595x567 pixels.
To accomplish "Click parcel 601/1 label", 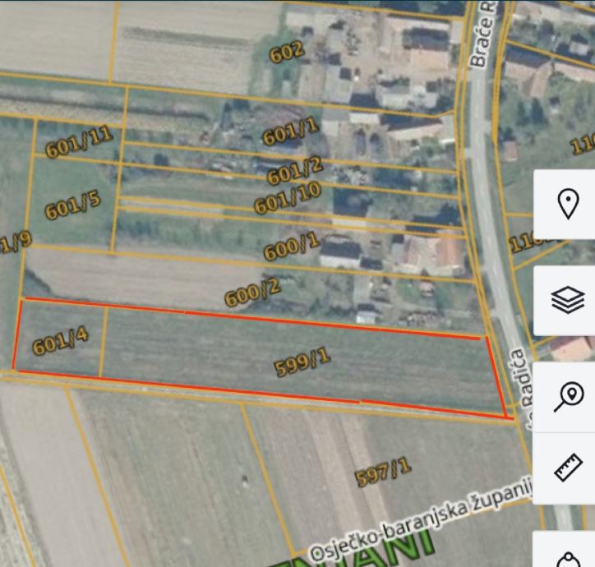I will pos(290,131).
